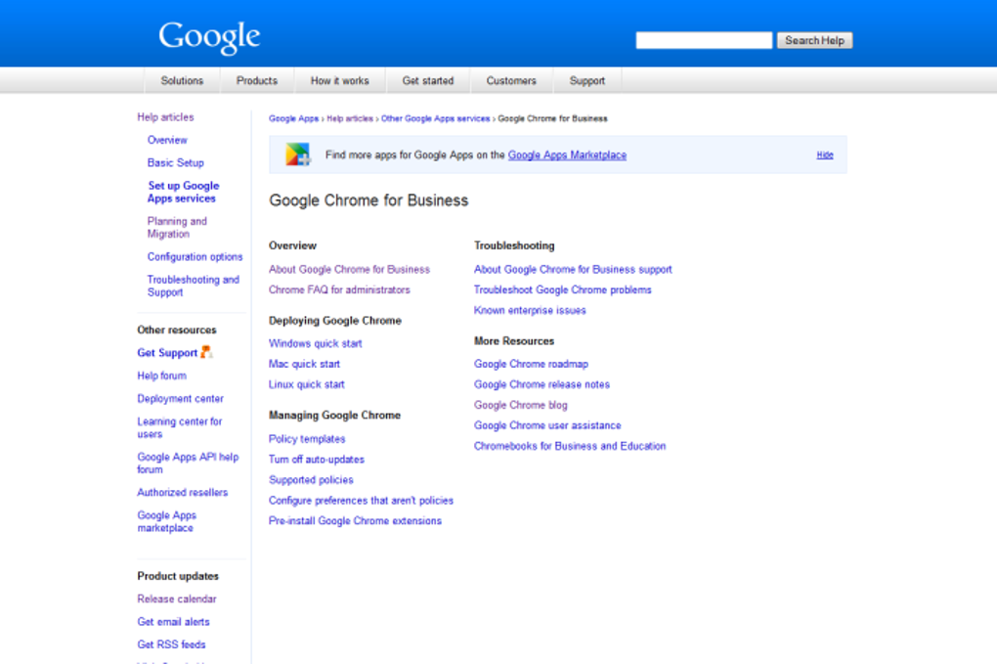Viewport: 997px width, 664px height.
Task: Click the Other resources sidebar heading
Action: 177,331
